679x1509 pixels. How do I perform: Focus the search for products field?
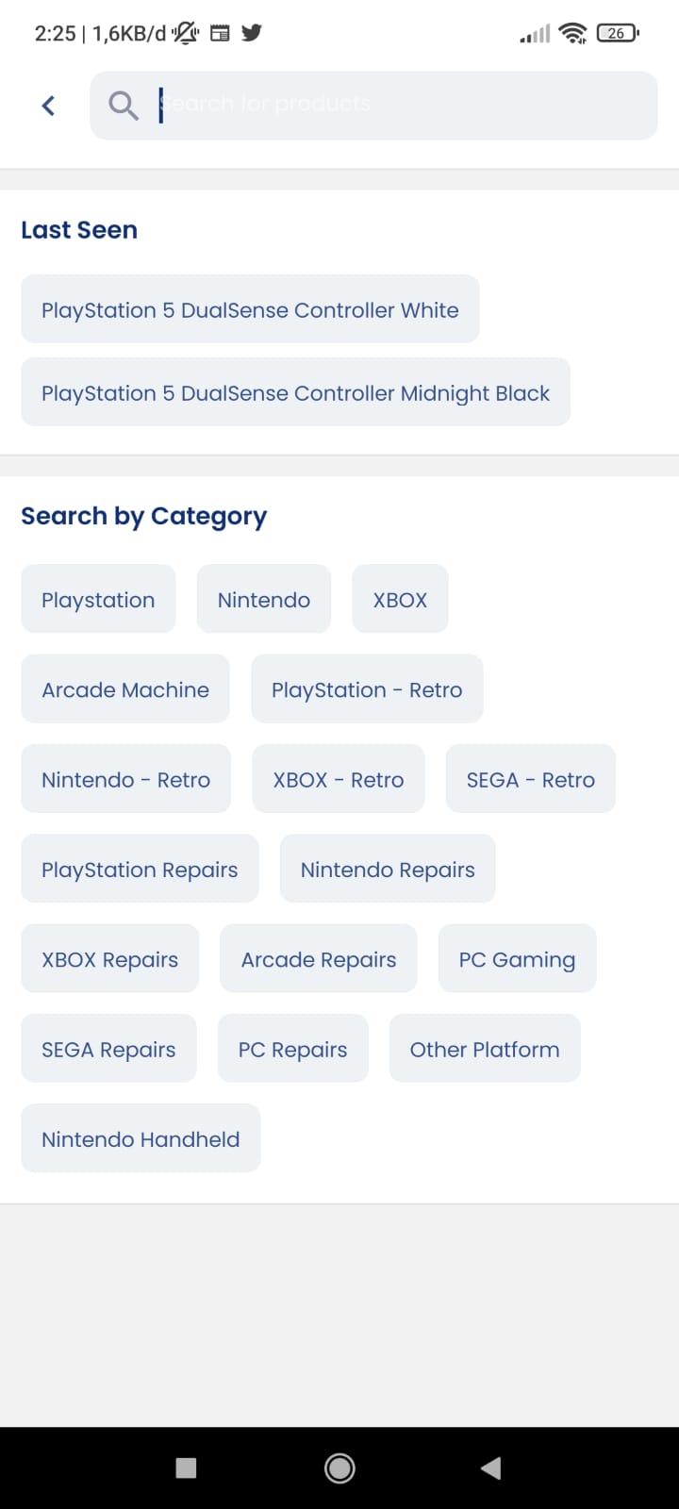[396, 105]
